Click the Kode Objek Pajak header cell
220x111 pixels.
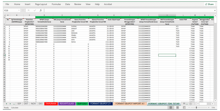click(114, 22)
